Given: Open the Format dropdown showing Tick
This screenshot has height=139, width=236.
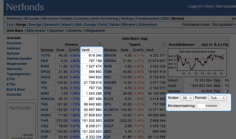Looking at the screenshot, I should 217,98.
